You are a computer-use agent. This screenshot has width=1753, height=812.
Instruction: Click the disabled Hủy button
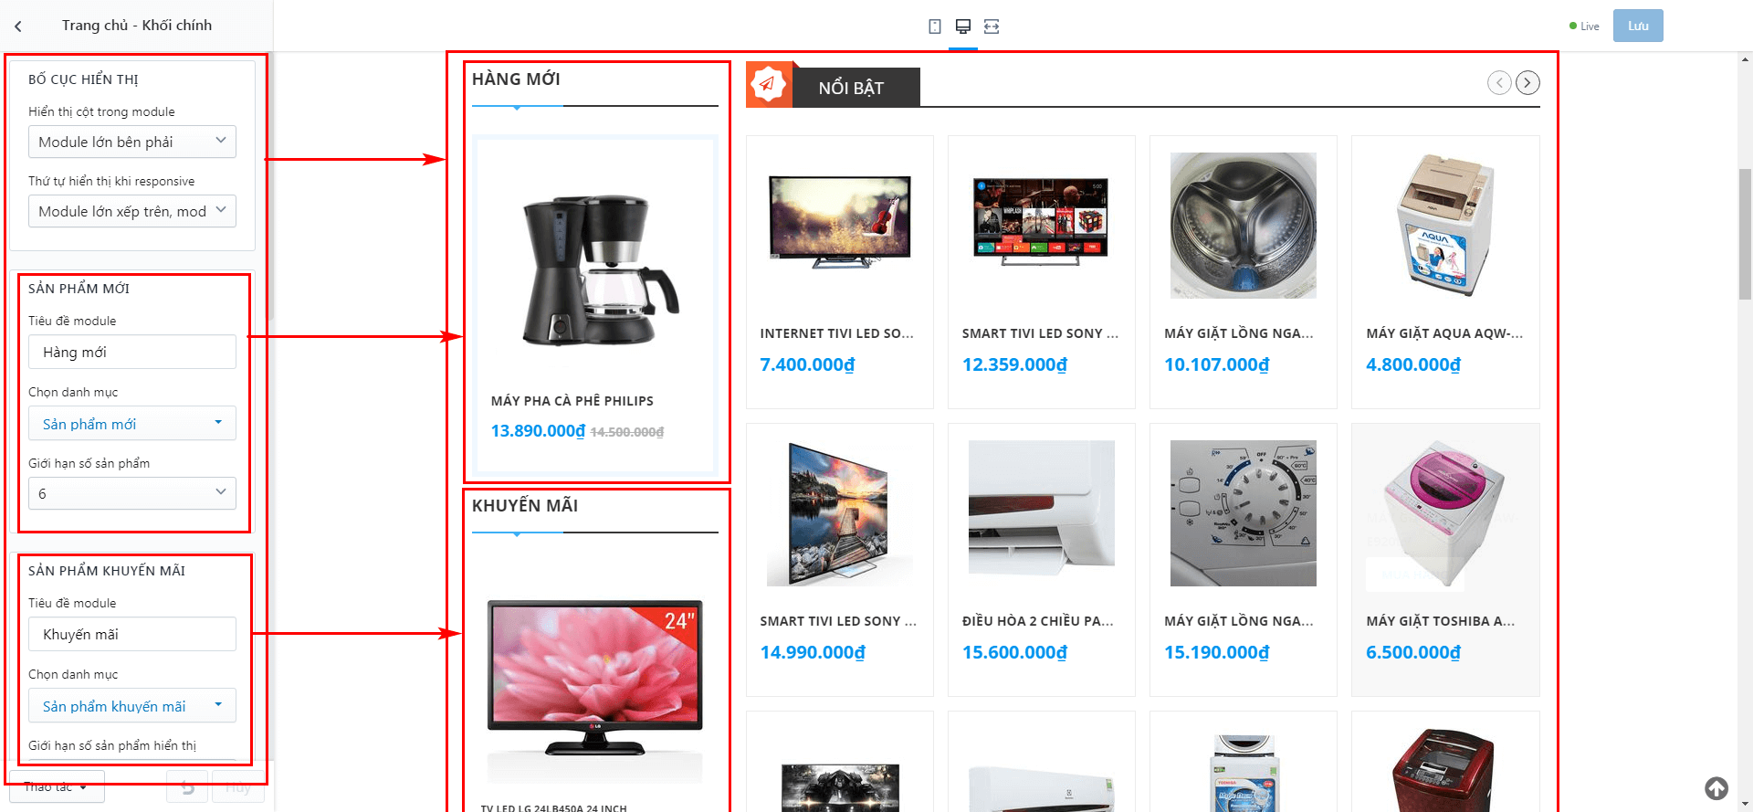point(238,786)
